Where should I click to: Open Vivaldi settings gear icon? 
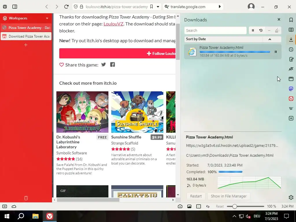click(x=291, y=197)
